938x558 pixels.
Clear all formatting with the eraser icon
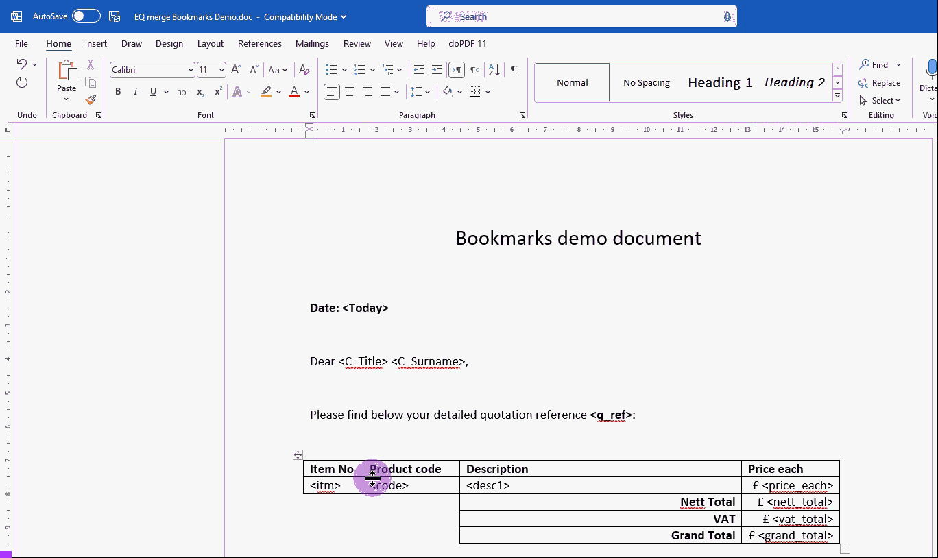tap(304, 70)
